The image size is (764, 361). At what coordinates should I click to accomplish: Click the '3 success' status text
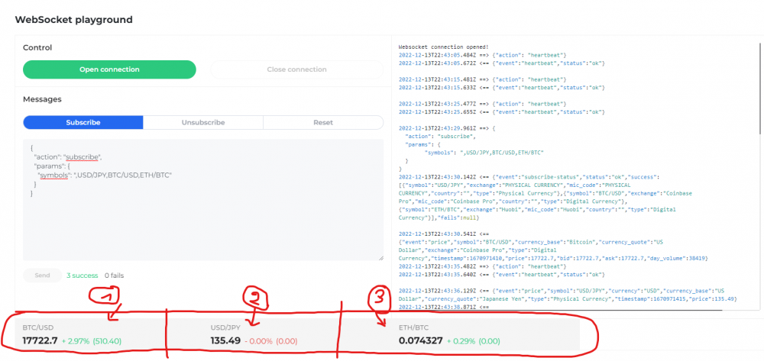coord(83,276)
